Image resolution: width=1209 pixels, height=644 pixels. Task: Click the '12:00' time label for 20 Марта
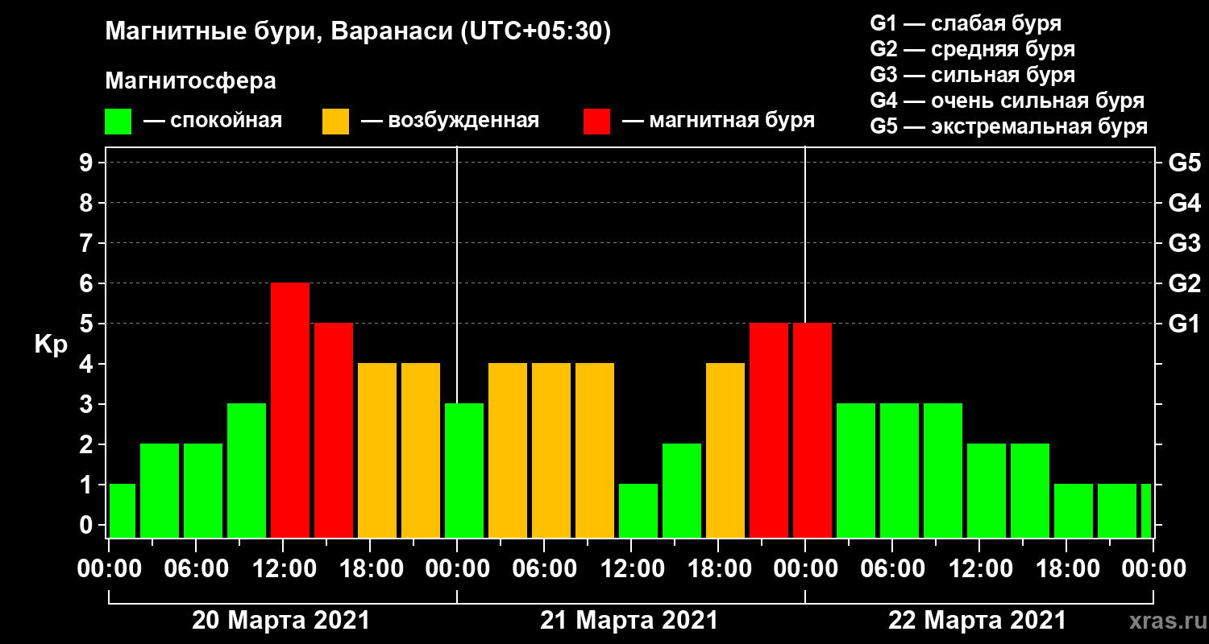[284, 568]
